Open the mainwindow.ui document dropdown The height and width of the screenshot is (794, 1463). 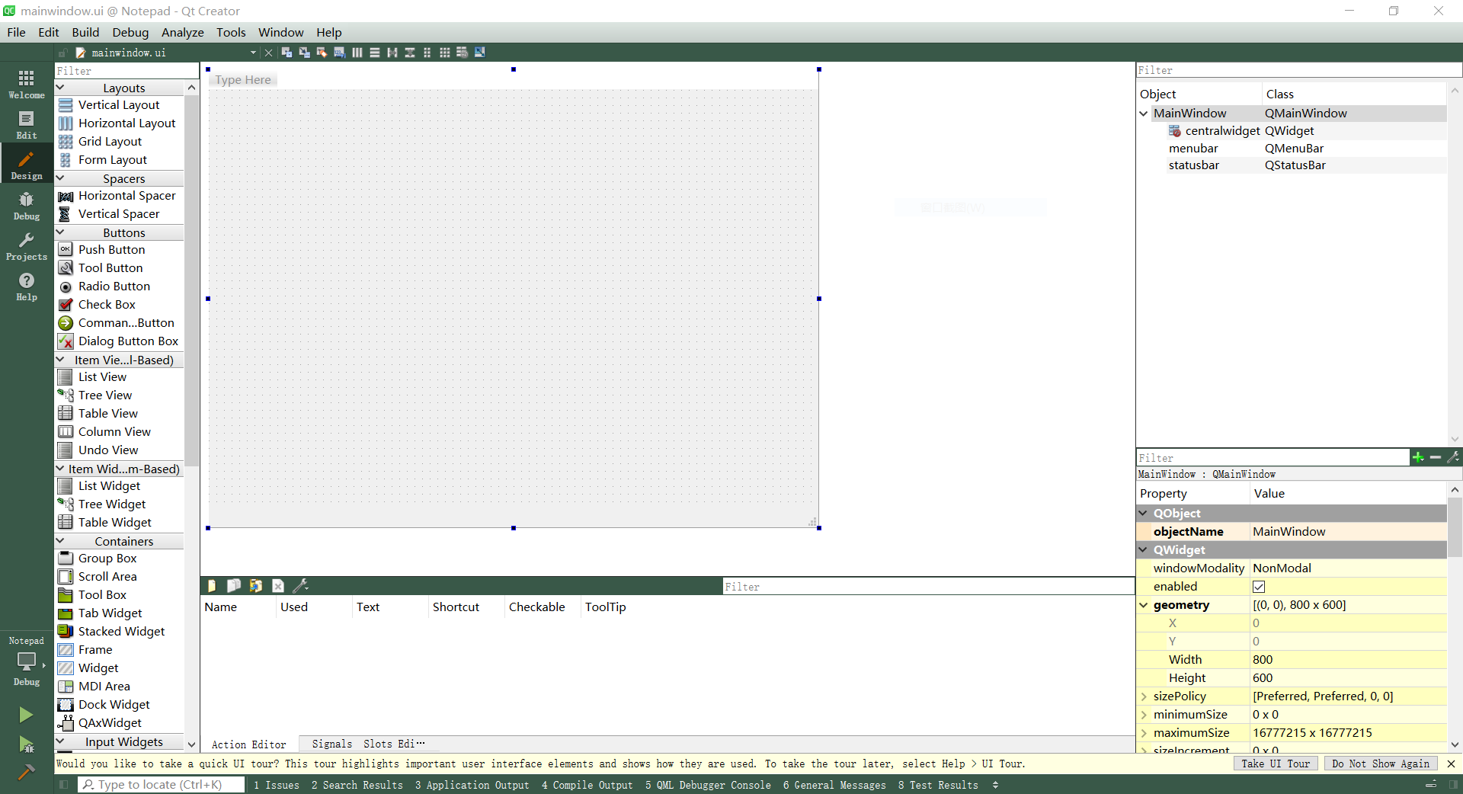click(253, 53)
